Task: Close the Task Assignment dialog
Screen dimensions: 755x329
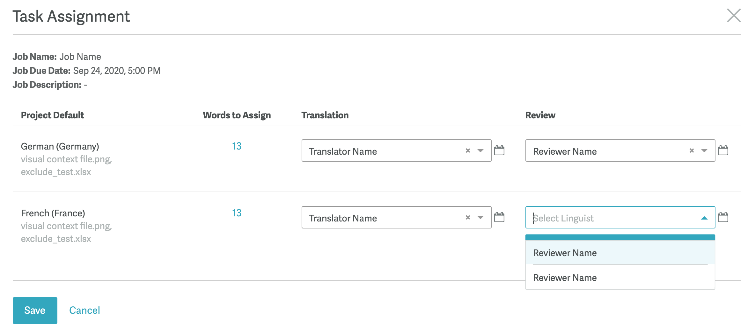Action: tap(734, 16)
